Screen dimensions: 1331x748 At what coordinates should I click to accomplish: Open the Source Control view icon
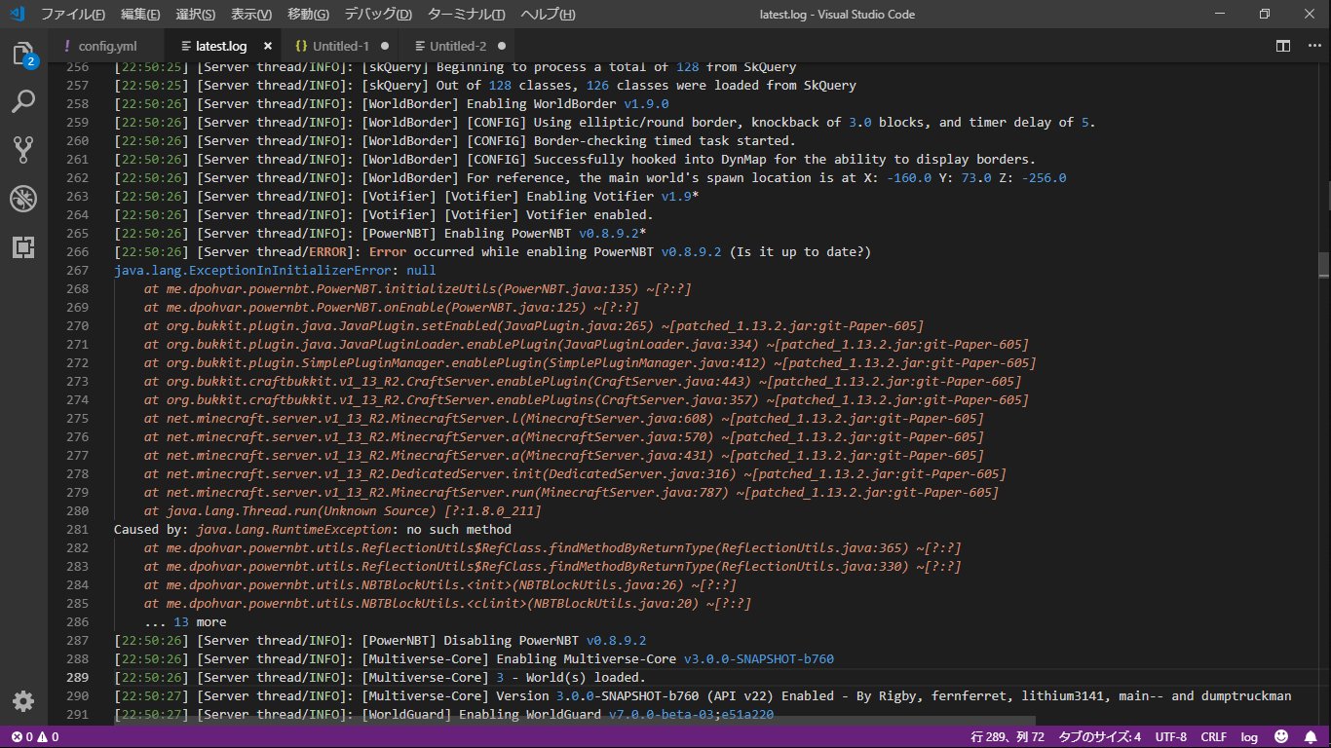coord(23,149)
